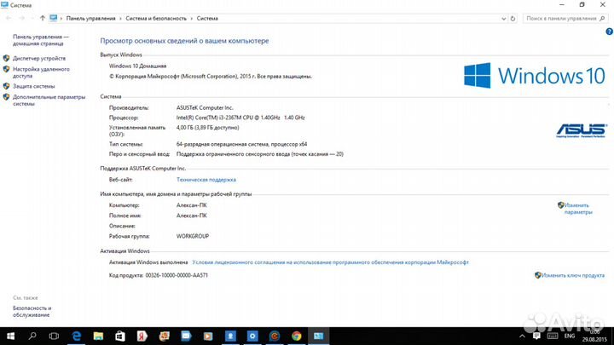Open the mail envelope app on taskbar
Viewport: 614px width, 345px height.
186,336
